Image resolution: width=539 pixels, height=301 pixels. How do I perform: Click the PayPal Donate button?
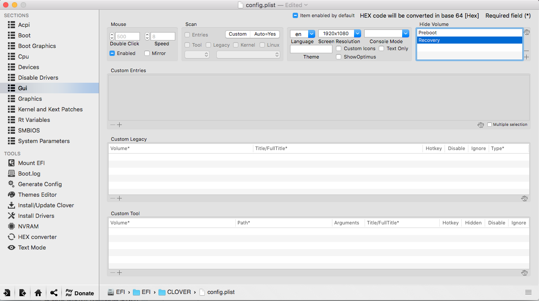(79, 293)
